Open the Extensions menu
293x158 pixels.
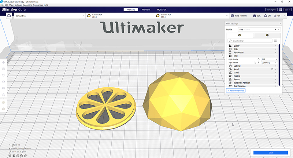(27, 5)
